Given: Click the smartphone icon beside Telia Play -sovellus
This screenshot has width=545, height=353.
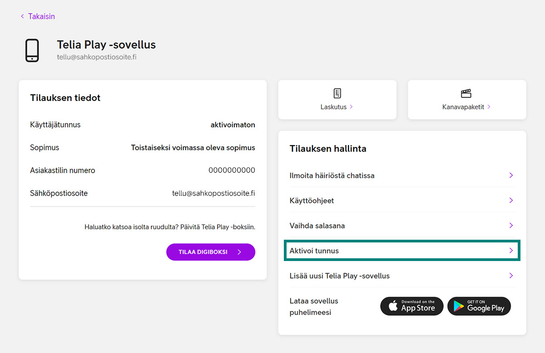Looking at the screenshot, I should (x=32, y=50).
